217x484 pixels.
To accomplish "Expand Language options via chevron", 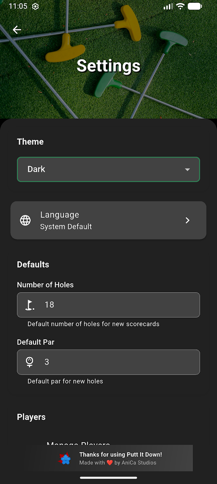I will point(188,220).
